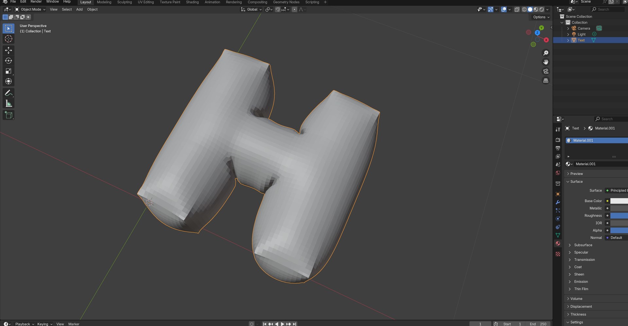
Task: Choose the Add Cube tool
Action: [9, 115]
